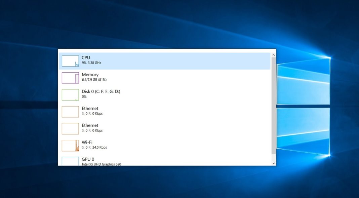Click the CPU usage mini graph

pyautogui.click(x=70, y=60)
